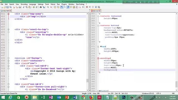
Task: Close the style.css tab with its X
Action: 100,11
